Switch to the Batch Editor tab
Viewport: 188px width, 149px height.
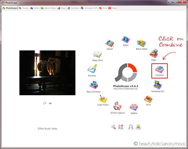coord(48,8)
